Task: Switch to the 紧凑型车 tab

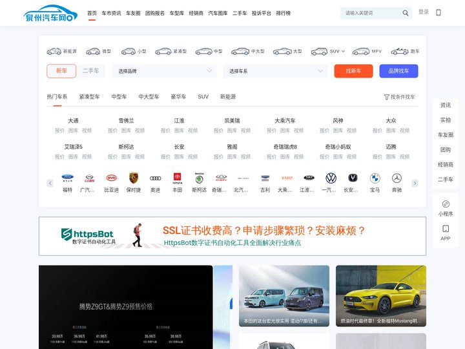Action: pyautogui.click(x=89, y=97)
